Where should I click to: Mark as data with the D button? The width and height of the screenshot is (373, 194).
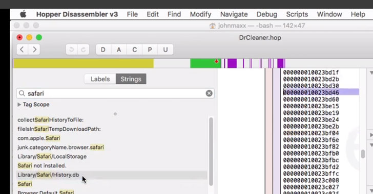(103, 50)
